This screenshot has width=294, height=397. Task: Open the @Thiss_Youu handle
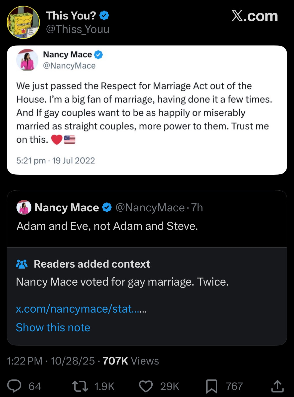click(x=78, y=29)
